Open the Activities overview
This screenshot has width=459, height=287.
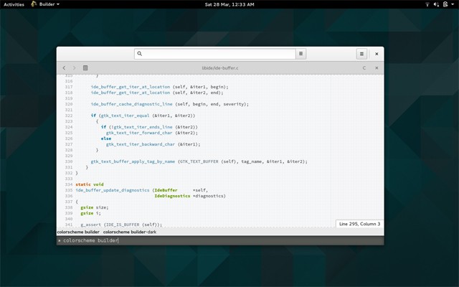pyautogui.click(x=14, y=4)
